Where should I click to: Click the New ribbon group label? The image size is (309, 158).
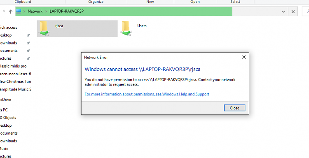point(150,2)
